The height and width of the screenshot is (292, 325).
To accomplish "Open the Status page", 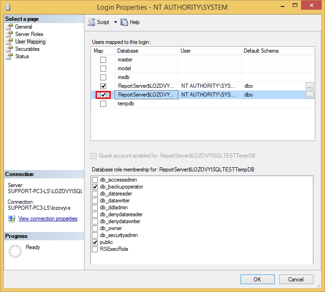I will coord(22,56).
